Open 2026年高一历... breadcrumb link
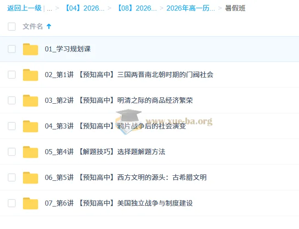 (x=190, y=8)
